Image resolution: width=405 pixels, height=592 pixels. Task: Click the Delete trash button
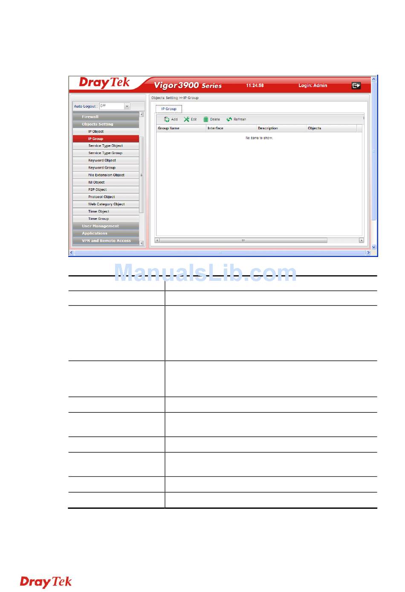[211, 120]
